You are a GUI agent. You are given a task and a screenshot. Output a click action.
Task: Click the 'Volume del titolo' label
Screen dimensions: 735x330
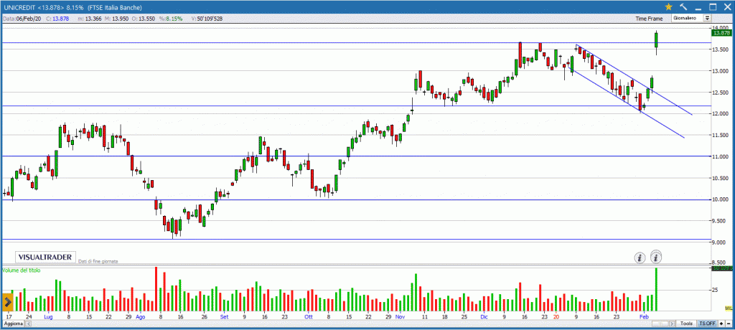(x=22, y=271)
